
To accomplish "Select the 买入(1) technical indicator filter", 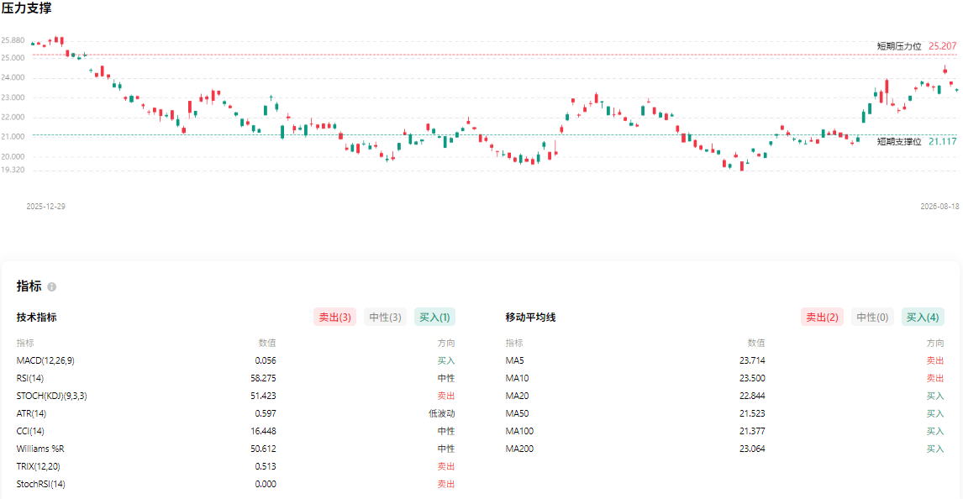I will (434, 318).
